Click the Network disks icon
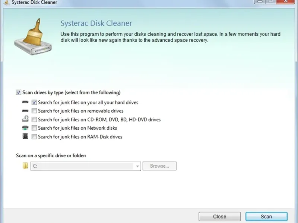This screenshot has width=298, height=223. click(x=25, y=128)
